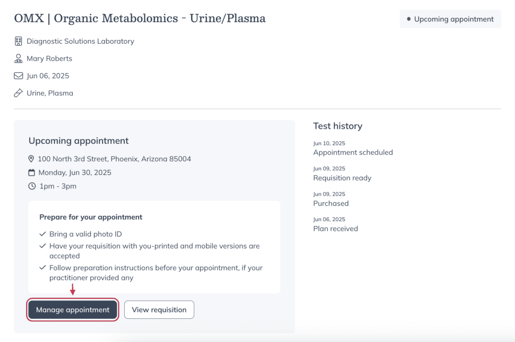This screenshot has height=342, width=515.
Task: Click the laboratory building icon
Action: 19,41
